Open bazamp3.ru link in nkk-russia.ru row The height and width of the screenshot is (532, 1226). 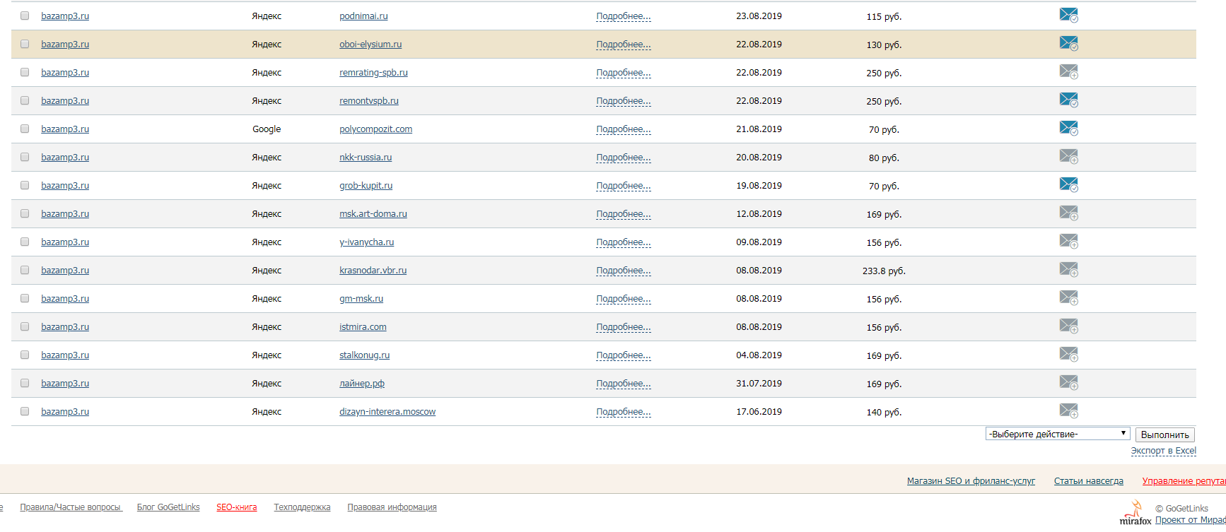tap(65, 157)
